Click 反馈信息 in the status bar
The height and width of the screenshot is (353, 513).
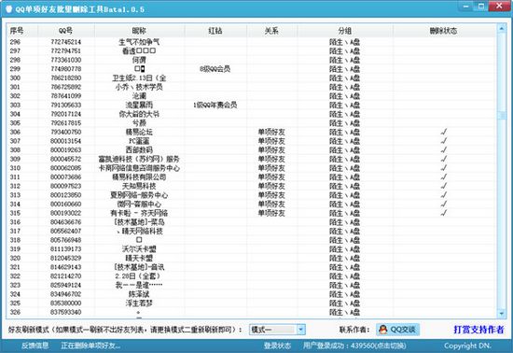(35, 346)
